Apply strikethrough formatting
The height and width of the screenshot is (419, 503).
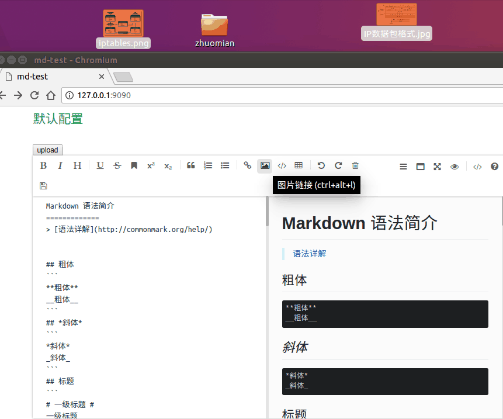pyautogui.click(x=117, y=165)
